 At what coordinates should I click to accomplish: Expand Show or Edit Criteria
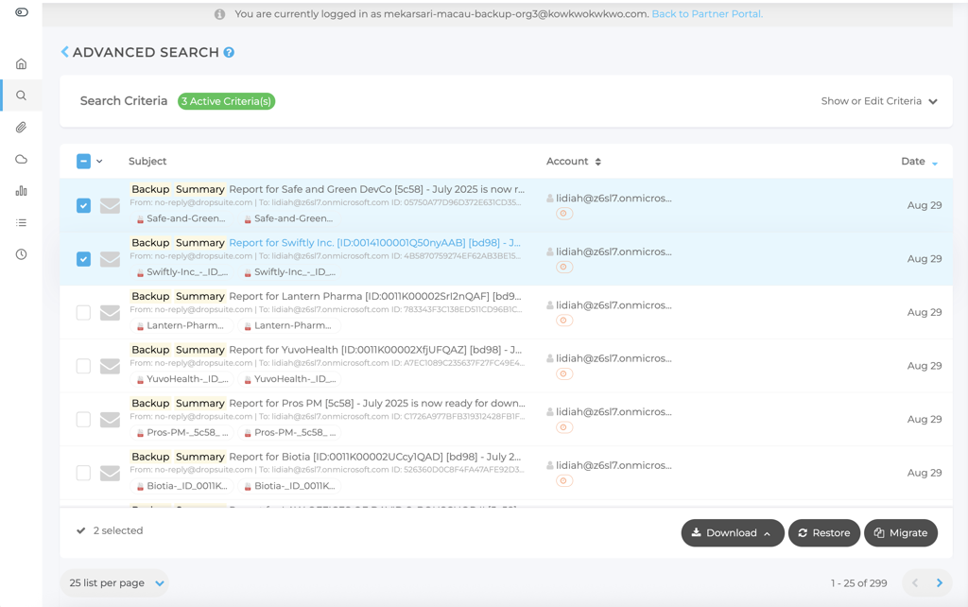pos(878,101)
